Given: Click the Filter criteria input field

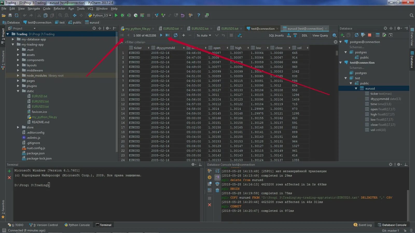Looking at the screenshot, I should 228,42.
